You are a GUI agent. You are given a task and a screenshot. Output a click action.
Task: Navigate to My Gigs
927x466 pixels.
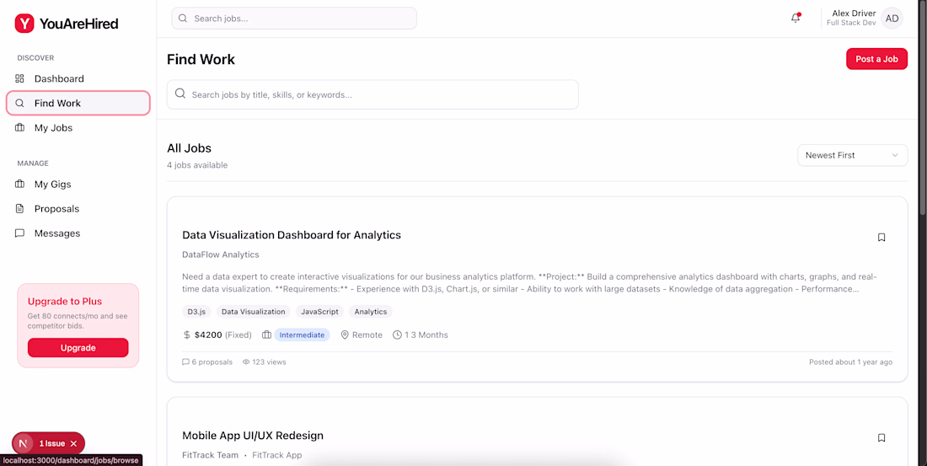(x=52, y=185)
